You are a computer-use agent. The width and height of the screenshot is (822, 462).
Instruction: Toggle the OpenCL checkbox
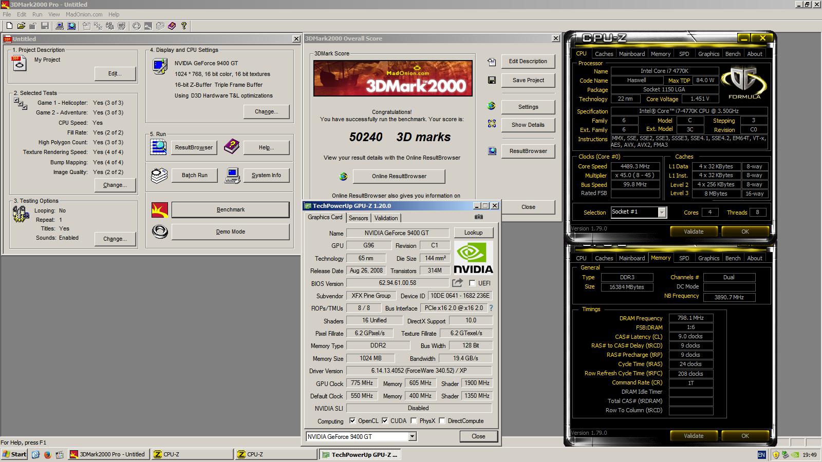click(352, 421)
